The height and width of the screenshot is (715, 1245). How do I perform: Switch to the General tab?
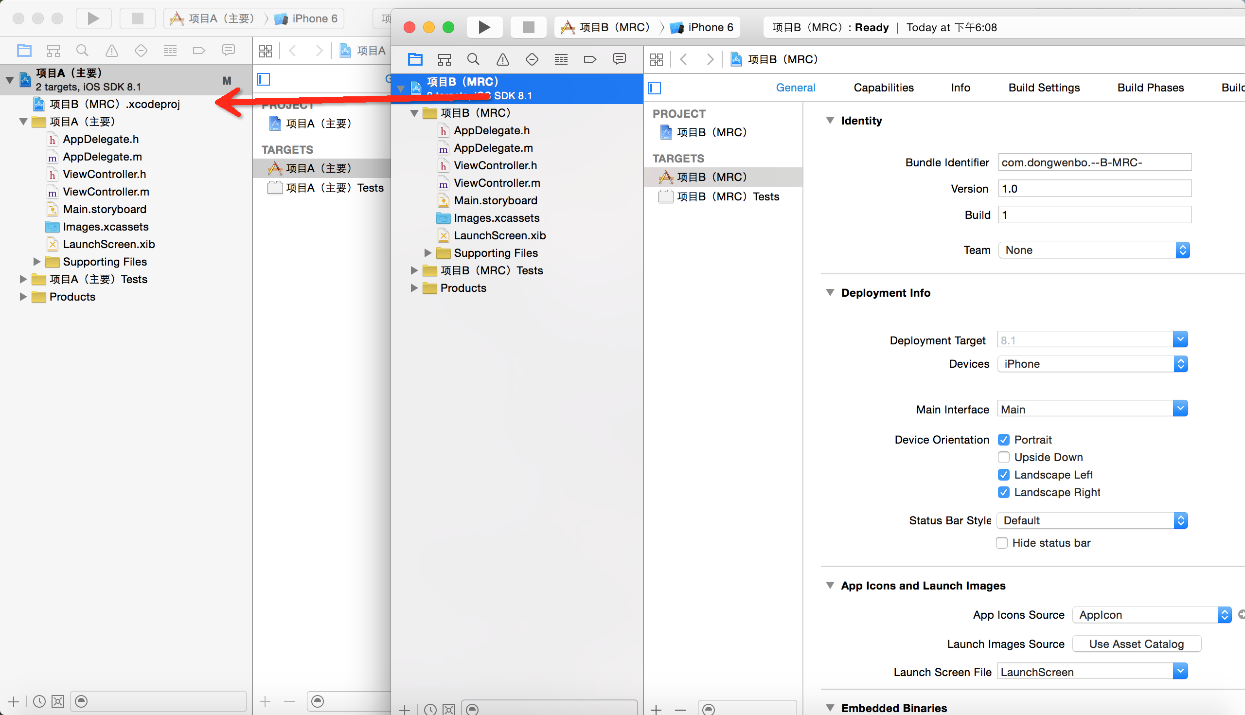click(795, 88)
